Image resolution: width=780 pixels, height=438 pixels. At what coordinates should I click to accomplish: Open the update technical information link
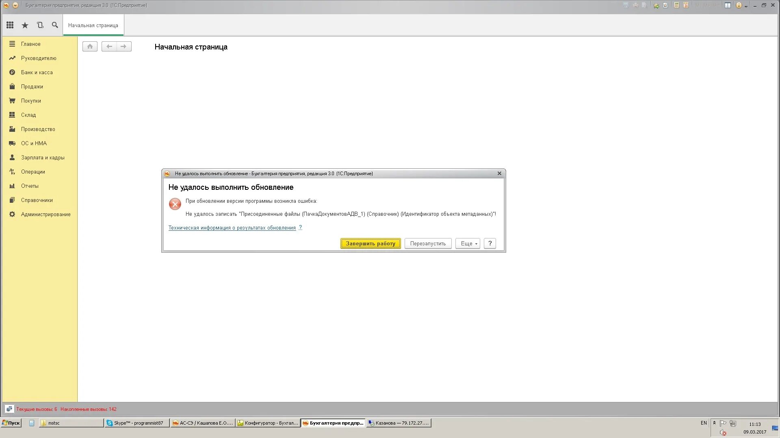[232, 228]
